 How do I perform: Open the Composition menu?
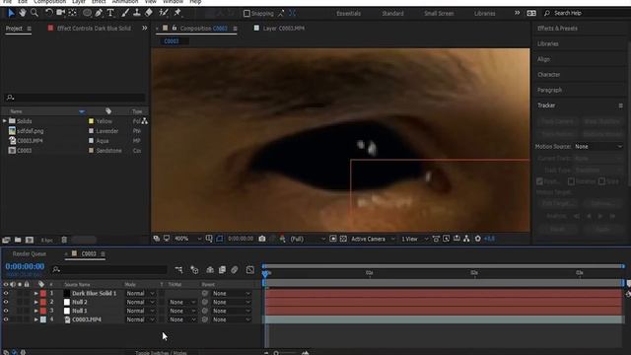pos(49,2)
